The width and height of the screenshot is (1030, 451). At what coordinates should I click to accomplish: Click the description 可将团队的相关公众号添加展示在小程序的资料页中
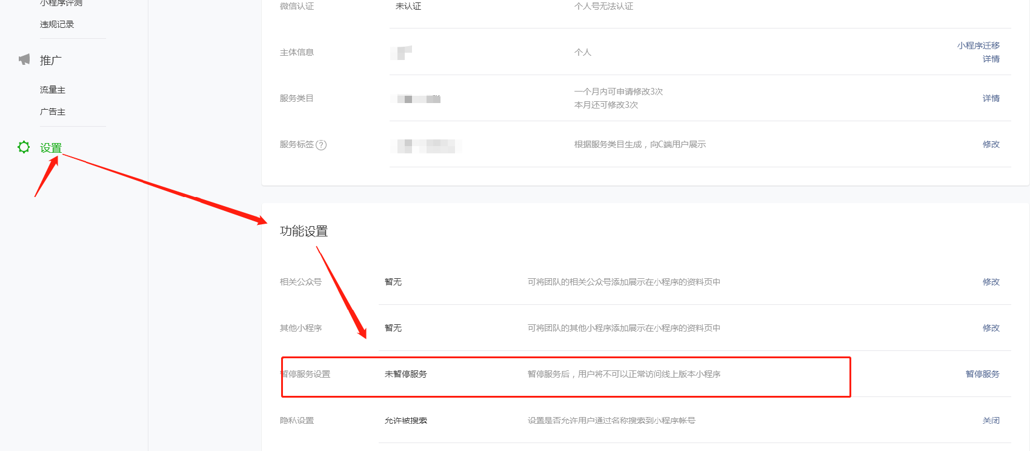[x=624, y=282]
